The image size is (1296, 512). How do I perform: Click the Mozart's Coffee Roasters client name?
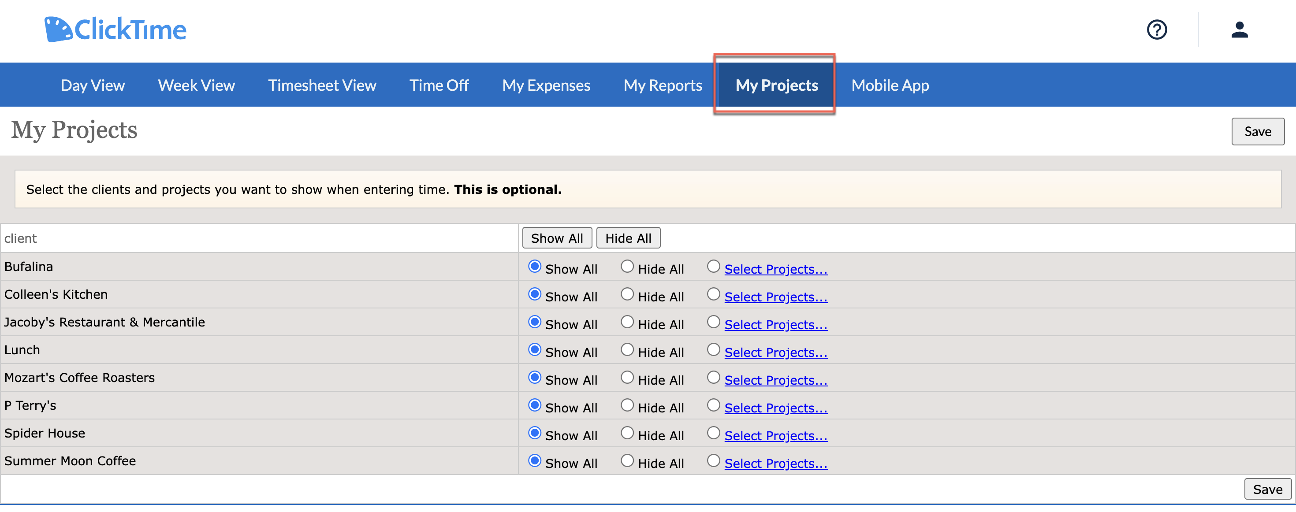(79, 377)
